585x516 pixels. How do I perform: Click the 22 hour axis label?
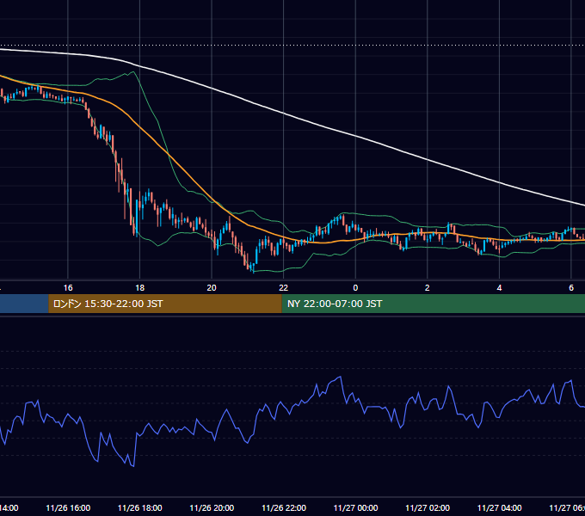pyautogui.click(x=284, y=288)
